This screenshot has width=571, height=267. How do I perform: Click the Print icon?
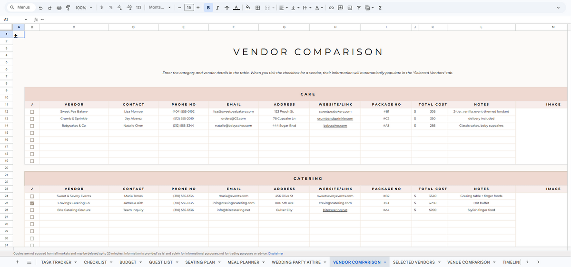pyautogui.click(x=59, y=8)
